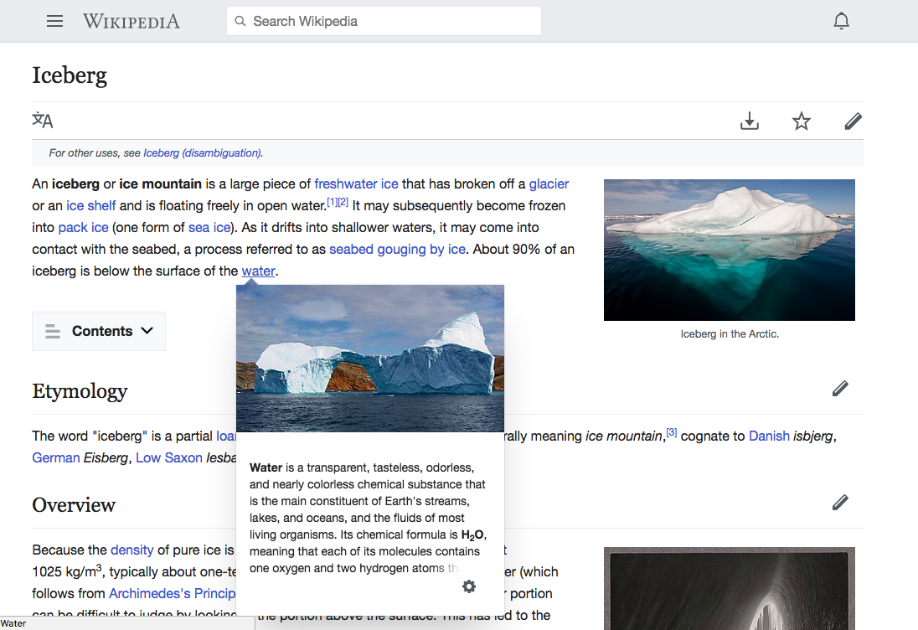Download the Iceberg article
Viewport: 918px width, 630px height.
pos(750,121)
